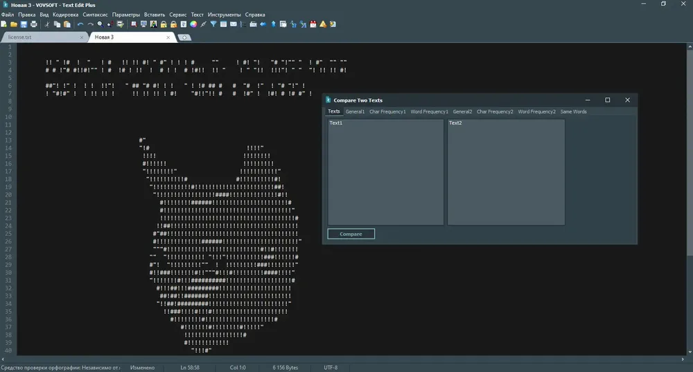Cut selection using the scissors icon

[x=47, y=24]
